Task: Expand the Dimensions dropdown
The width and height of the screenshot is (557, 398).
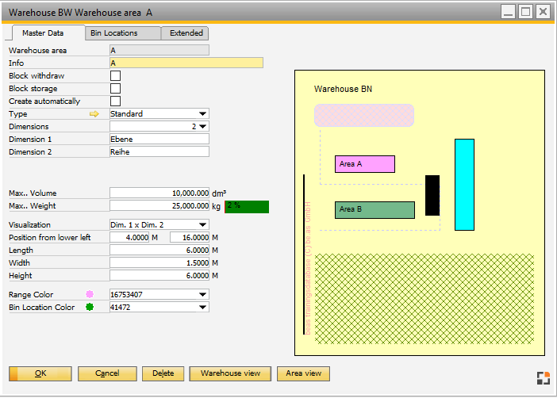Action: click(x=203, y=127)
